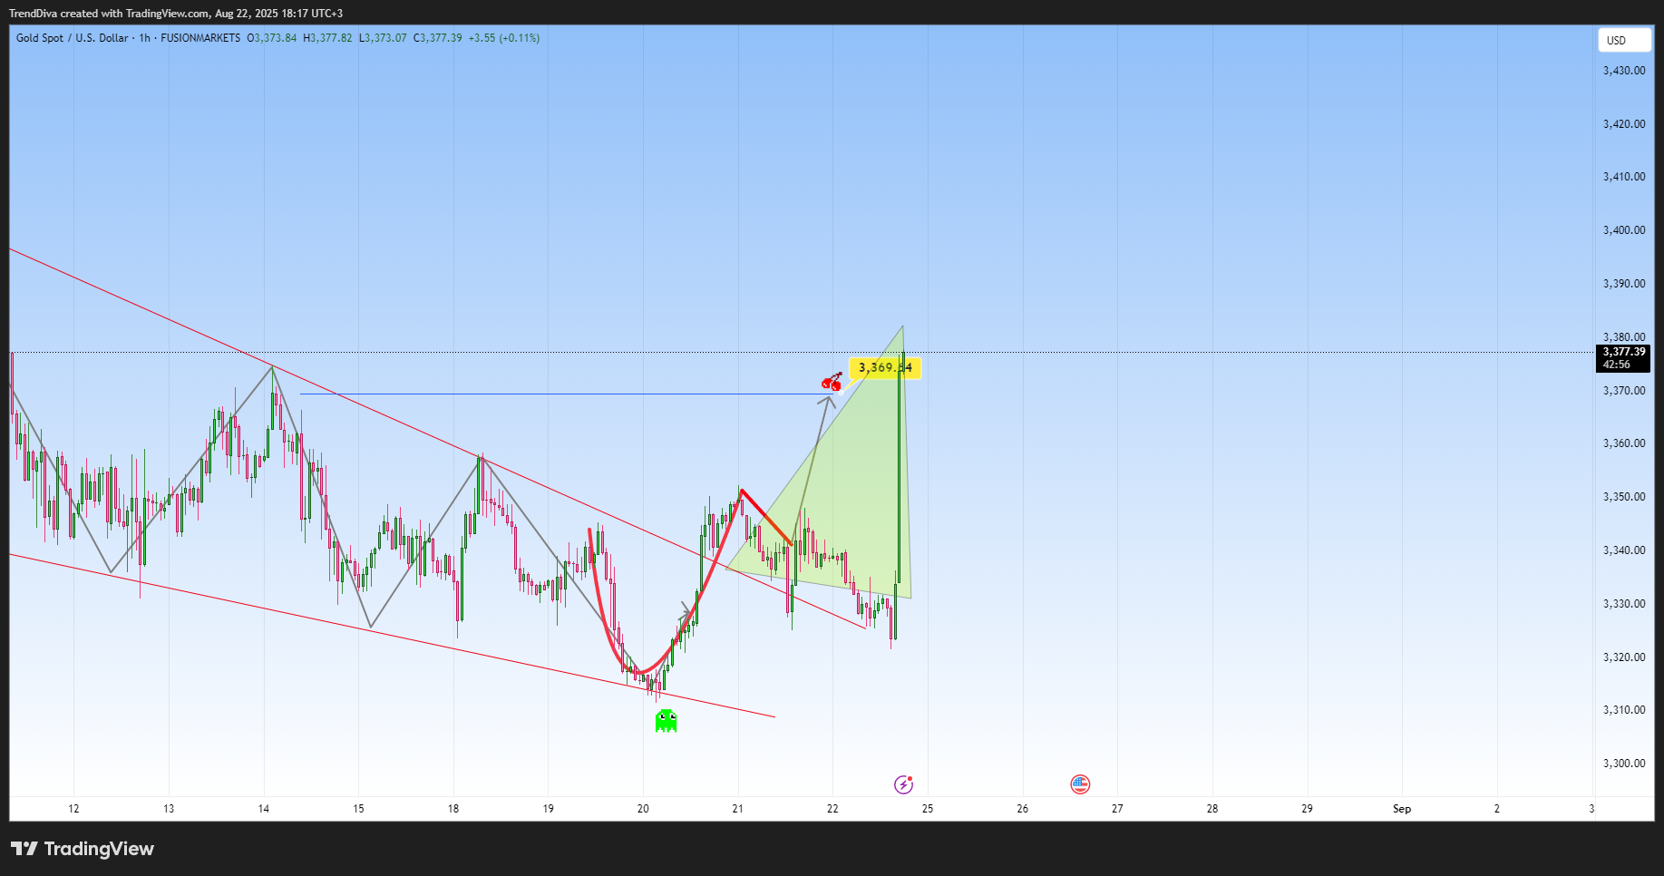Click the TradingView logo at bottom left
Screen dimensions: 1664x876
tap(83, 849)
